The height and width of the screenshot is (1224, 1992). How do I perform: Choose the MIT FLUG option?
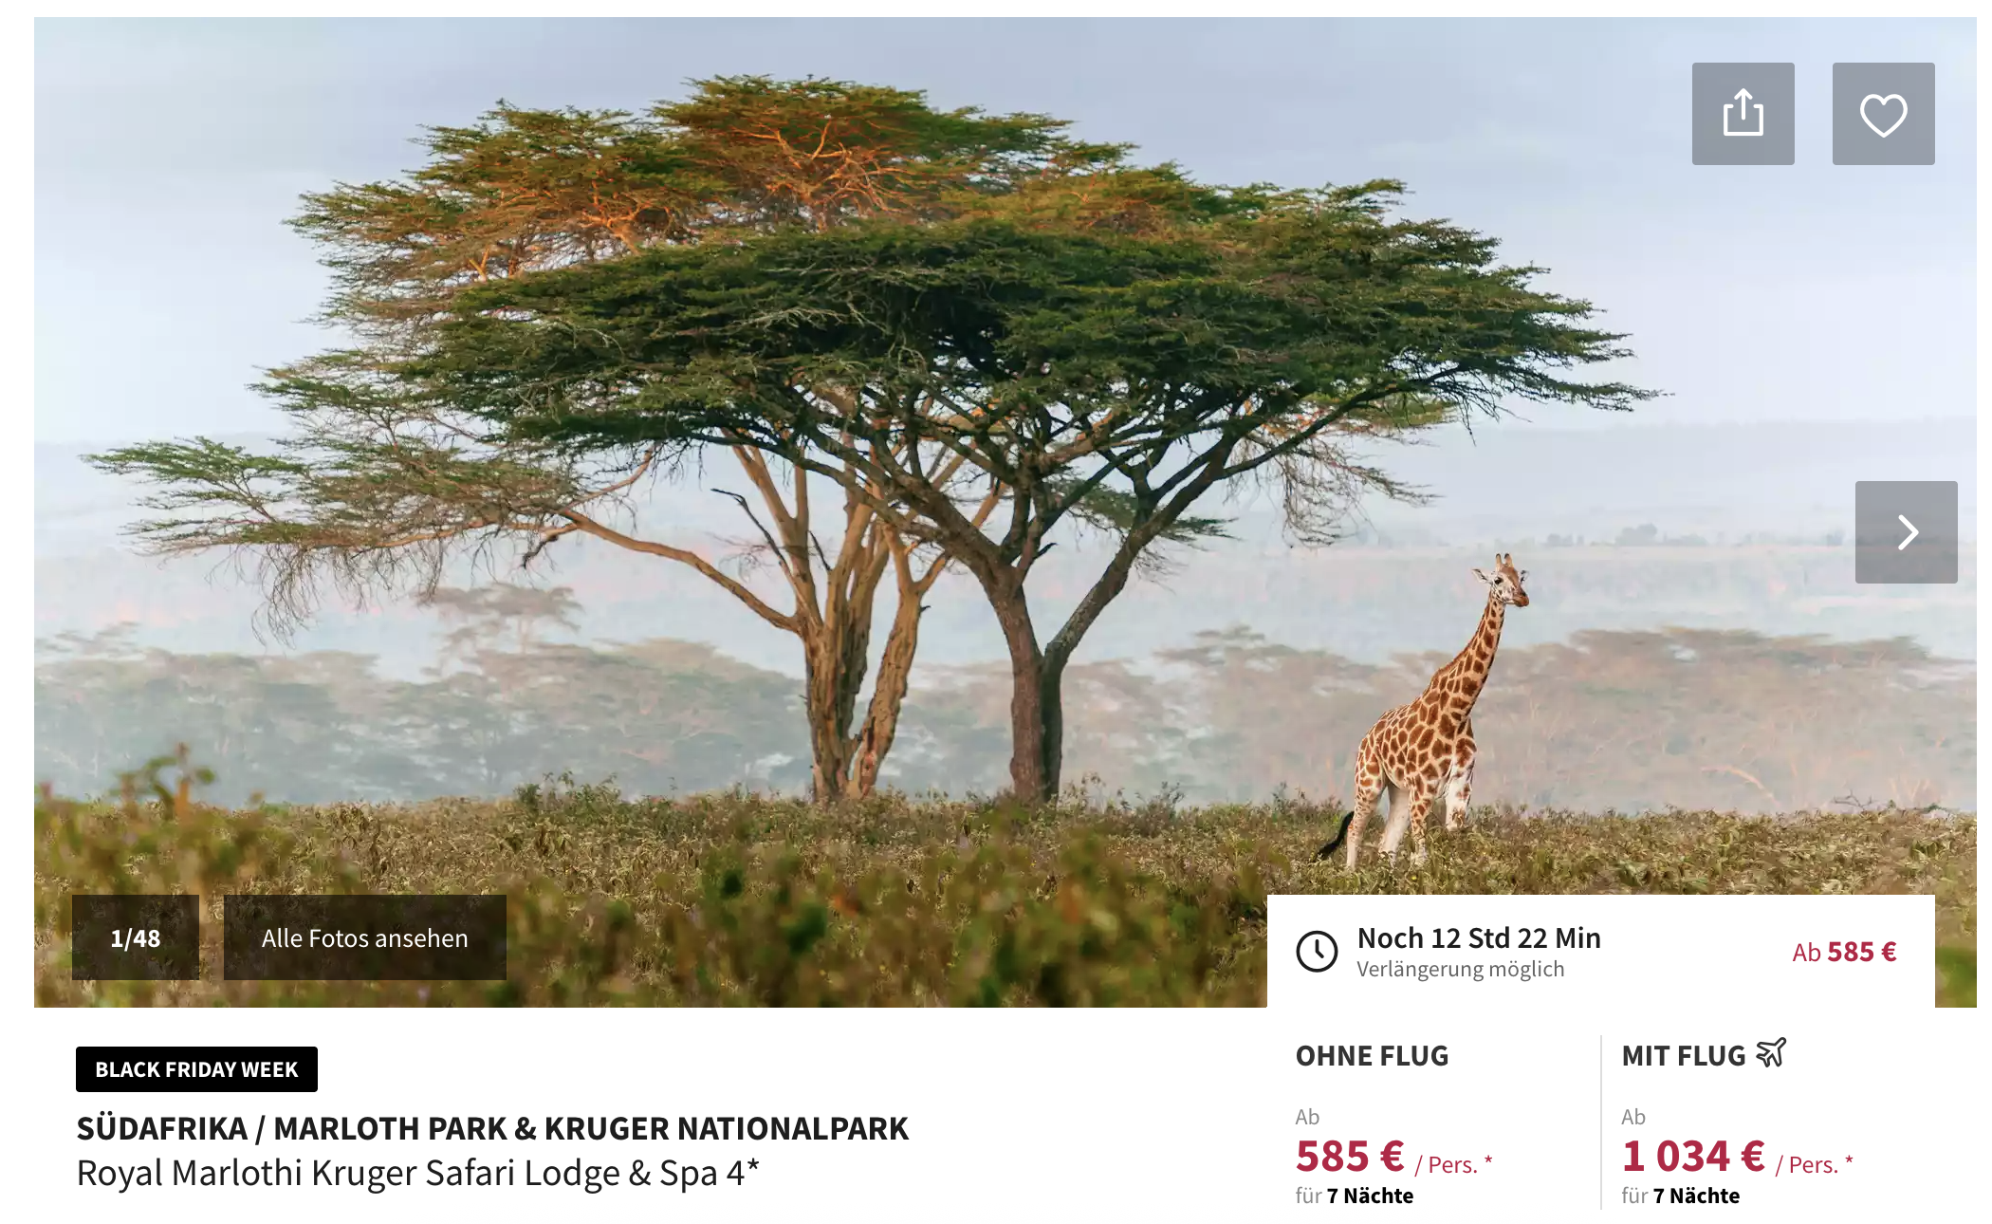pos(1684,1056)
